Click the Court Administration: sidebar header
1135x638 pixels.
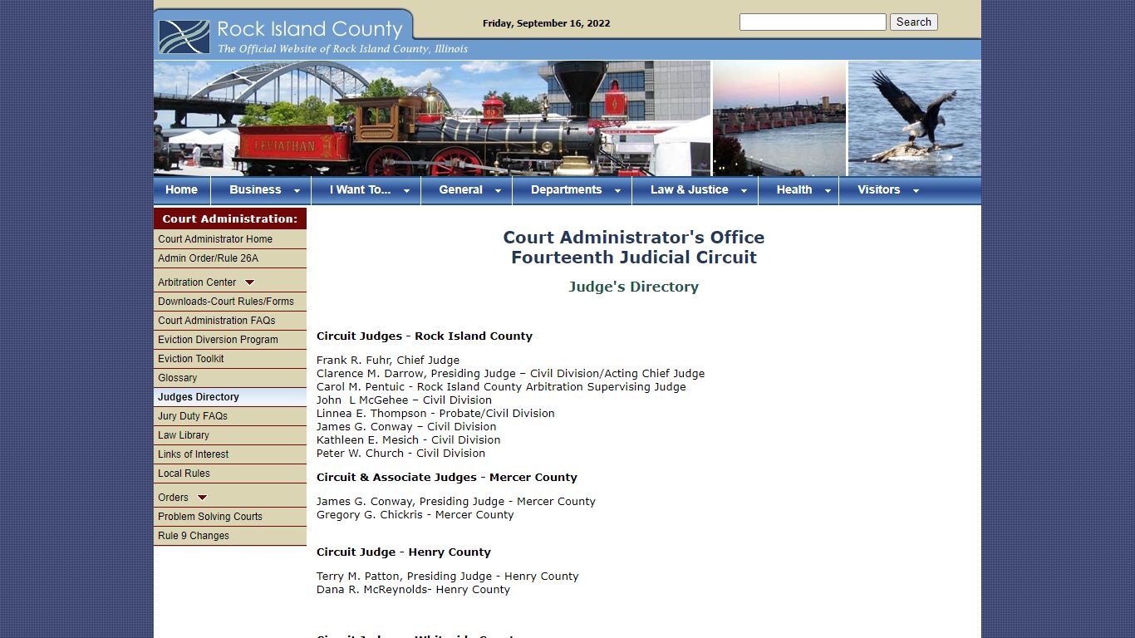coord(230,218)
